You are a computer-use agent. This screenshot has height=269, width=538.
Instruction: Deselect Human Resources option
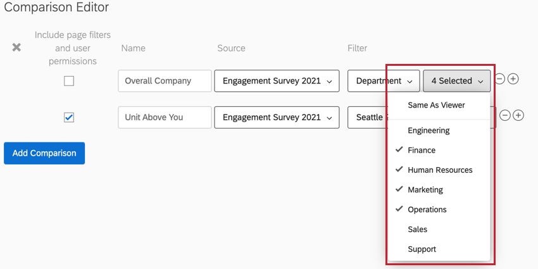(440, 170)
